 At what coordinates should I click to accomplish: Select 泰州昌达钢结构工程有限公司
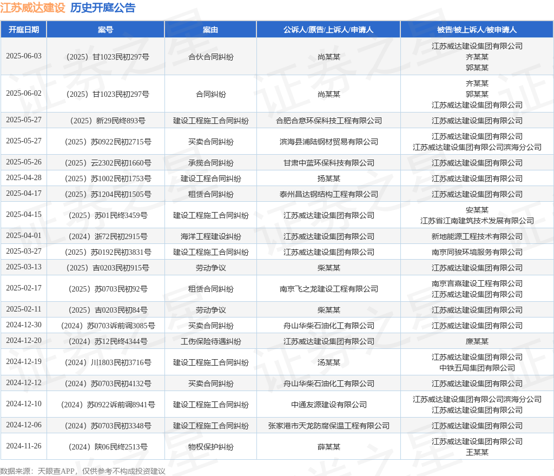pyautogui.click(x=328, y=194)
